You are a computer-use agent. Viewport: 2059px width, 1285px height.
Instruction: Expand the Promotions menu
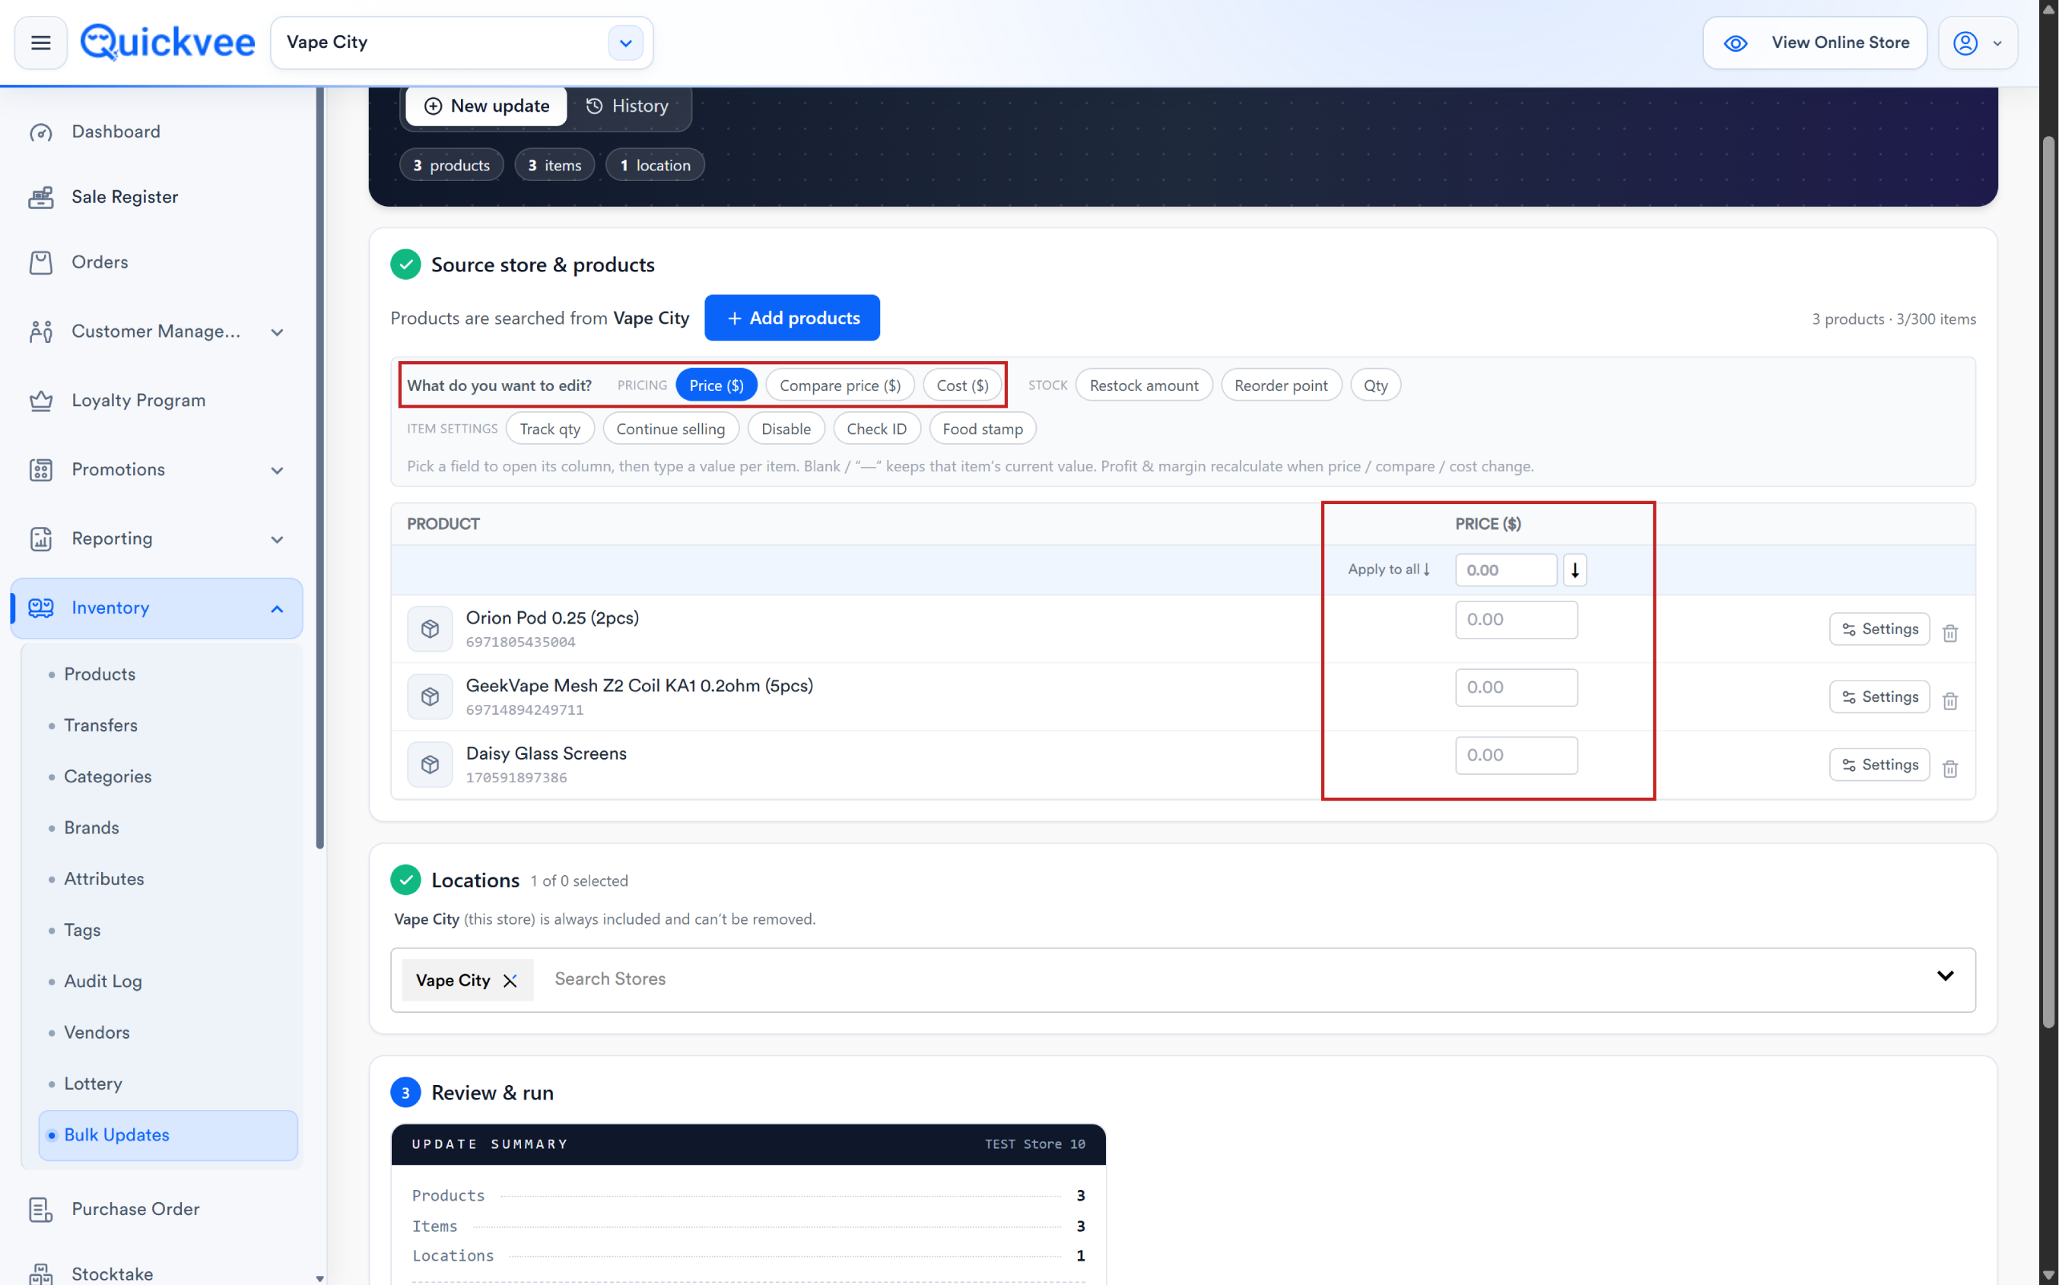coord(277,471)
